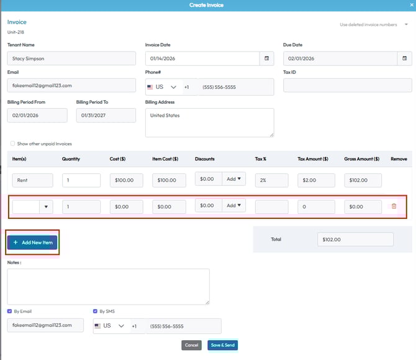Screen dimensions: 416x360
Task: Open item name dropdown in second row
Action: point(47,206)
